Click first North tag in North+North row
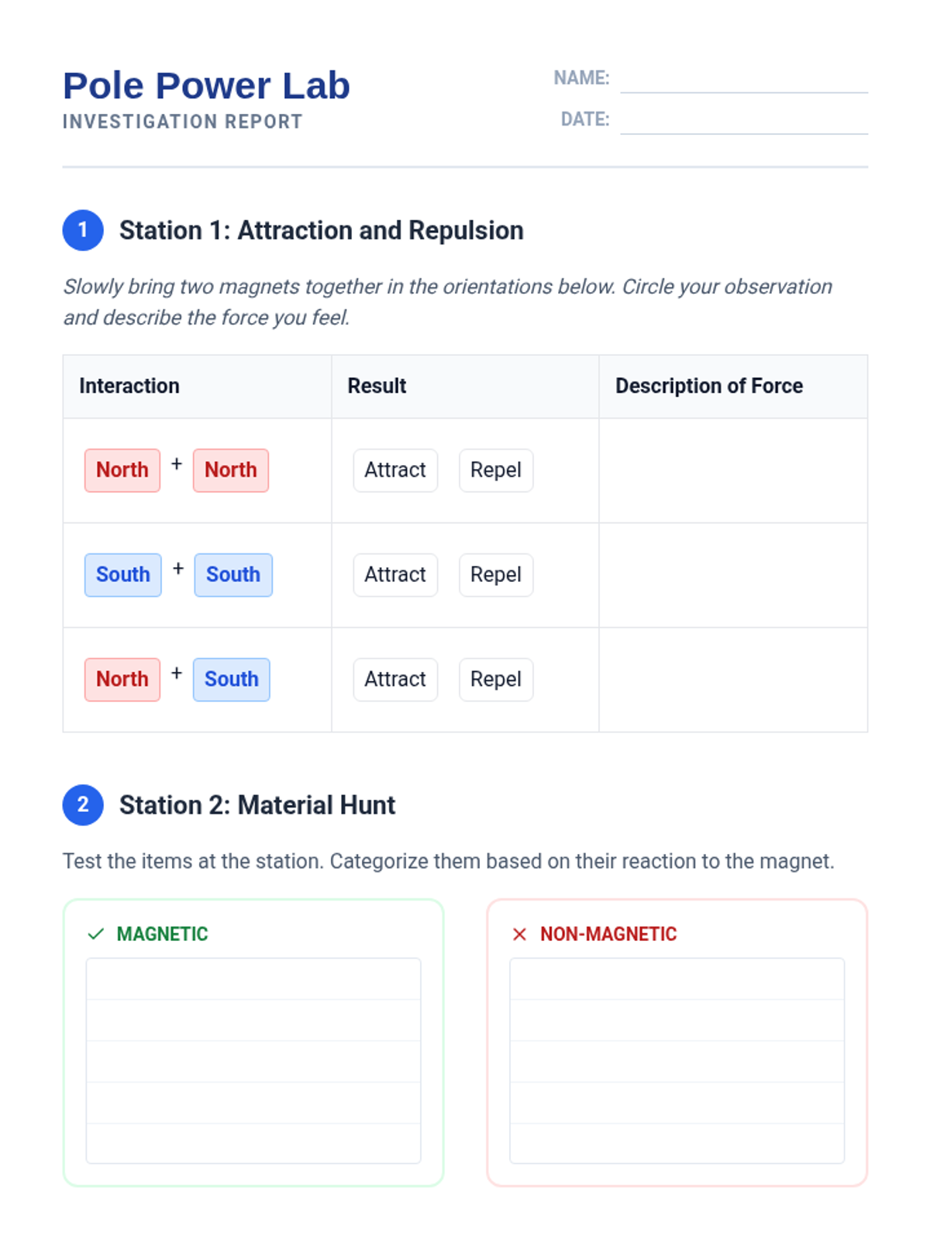The width and height of the screenshot is (930, 1240). pos(122,470)
